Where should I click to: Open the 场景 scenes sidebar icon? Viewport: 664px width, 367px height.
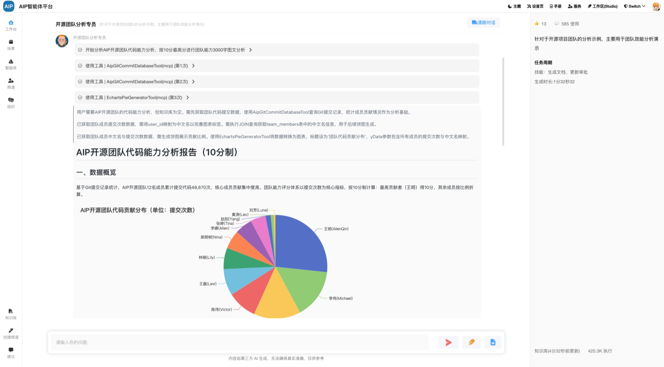[11, 42]
